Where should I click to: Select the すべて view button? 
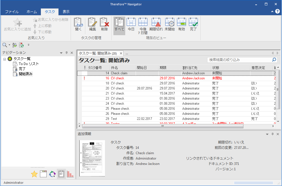click(x=119, y=26)
